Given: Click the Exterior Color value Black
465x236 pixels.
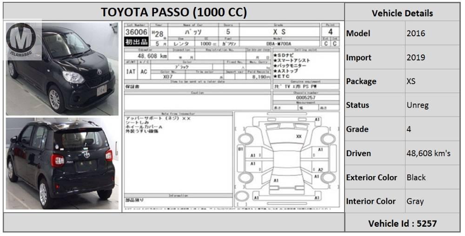Looking at the screenshot, I should (x=416, y=177).
